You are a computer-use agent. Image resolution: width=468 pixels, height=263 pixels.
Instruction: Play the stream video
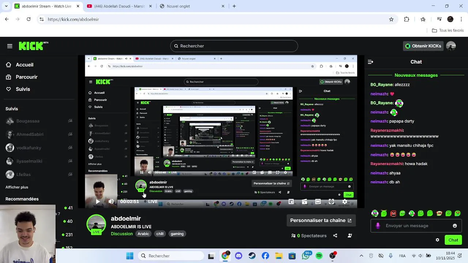(98, 202)
